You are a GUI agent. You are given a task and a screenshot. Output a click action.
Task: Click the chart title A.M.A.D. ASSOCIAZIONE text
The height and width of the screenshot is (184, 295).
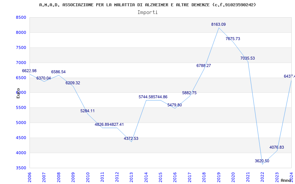147,5
